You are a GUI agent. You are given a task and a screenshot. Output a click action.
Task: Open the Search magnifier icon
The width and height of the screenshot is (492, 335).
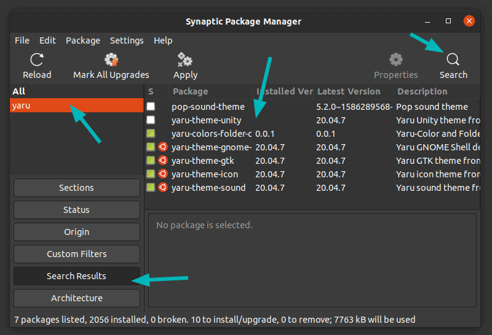[x=453, y=60]
